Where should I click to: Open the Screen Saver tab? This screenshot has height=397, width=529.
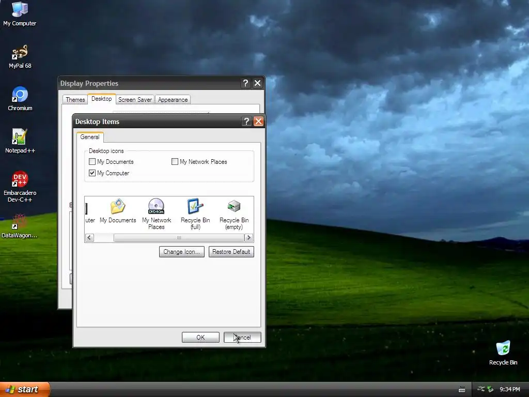[135, 100]
